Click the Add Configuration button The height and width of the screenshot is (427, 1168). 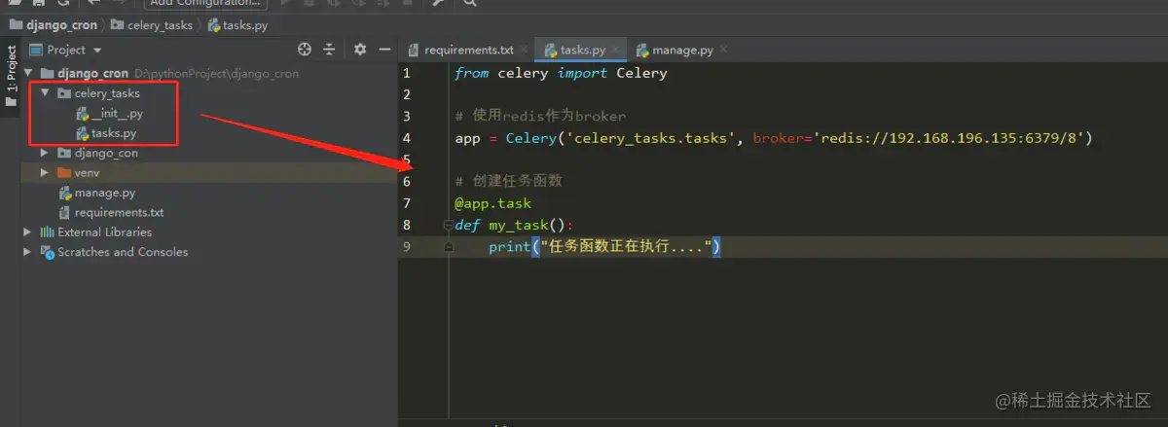(x=204, y=3)
